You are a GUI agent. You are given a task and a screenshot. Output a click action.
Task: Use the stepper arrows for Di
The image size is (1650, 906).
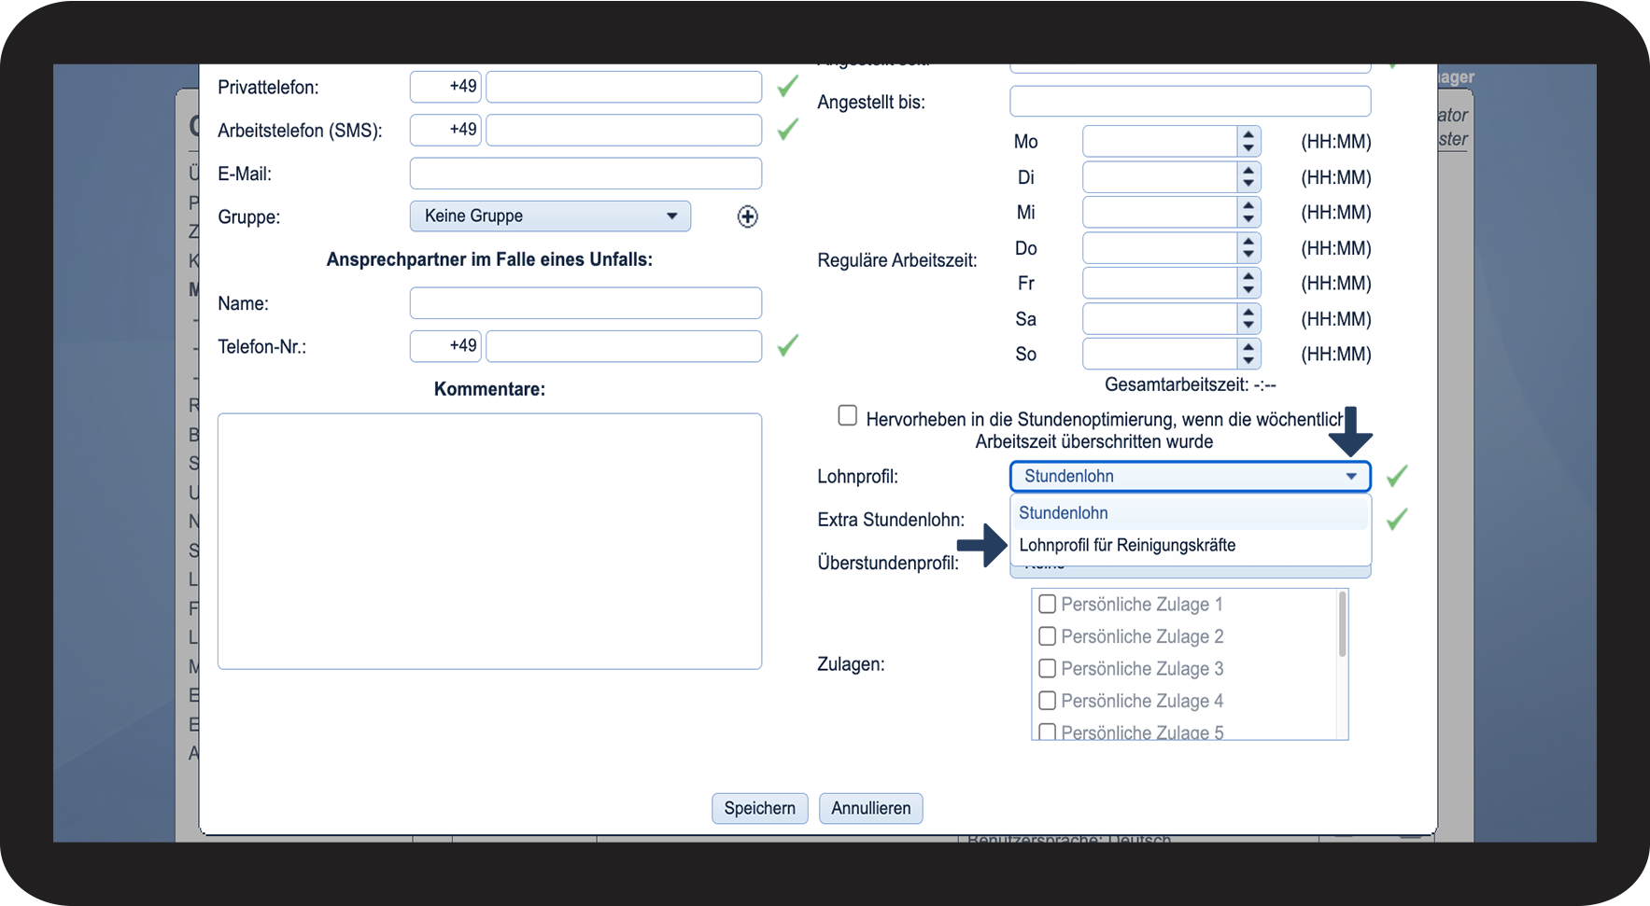pyautogui.click(x=1248, y=177)
